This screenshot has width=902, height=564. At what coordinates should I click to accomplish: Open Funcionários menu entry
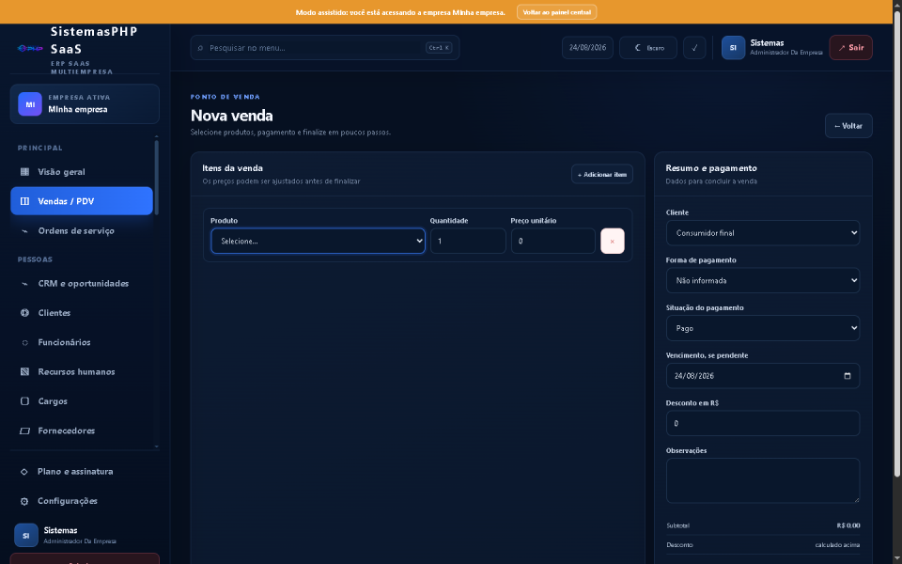[x=82, y=342]
